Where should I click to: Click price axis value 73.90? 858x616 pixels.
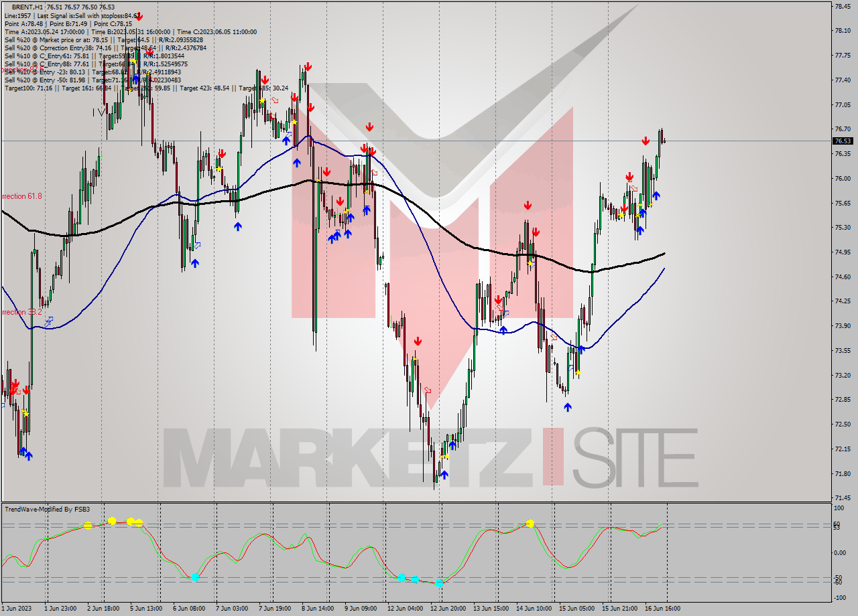pyautogui.click(x=843, y=325)
